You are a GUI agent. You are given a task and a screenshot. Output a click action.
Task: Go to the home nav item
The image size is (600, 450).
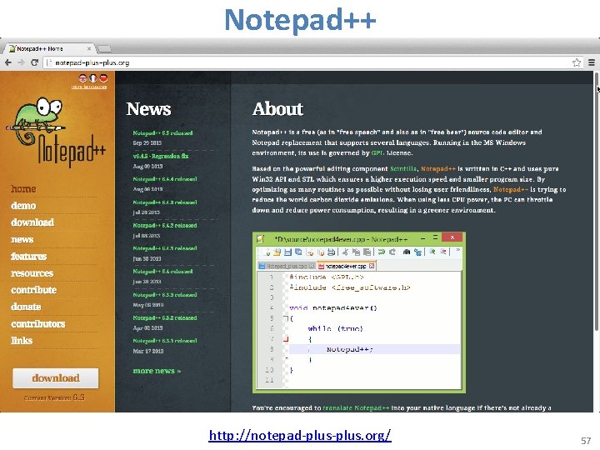coord(23,189)
